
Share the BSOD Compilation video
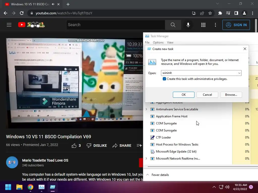122,146
